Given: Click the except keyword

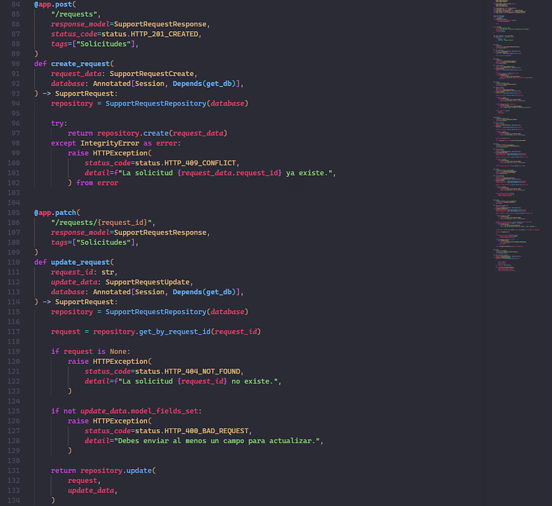Looking at the screenshot, I should 63,143.
